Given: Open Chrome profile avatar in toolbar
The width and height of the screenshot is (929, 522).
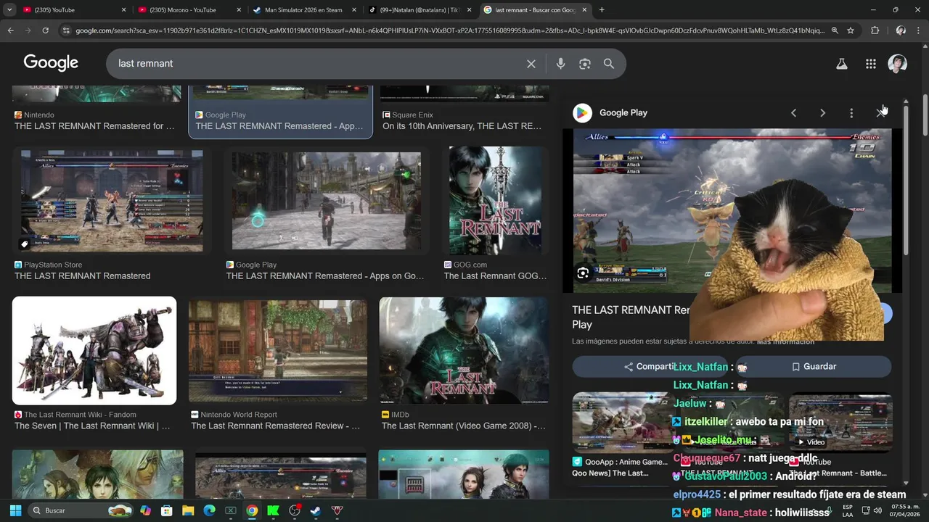Looking at the screenshot, I should pyautogui.click(x=901, y=30).
